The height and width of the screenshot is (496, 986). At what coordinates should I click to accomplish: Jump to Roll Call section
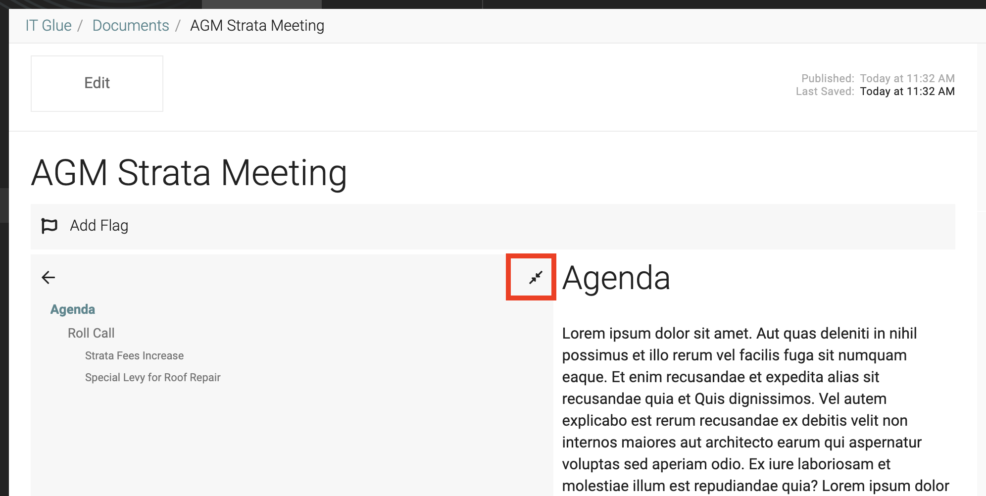pyautogui.click(x=91, y=333)
